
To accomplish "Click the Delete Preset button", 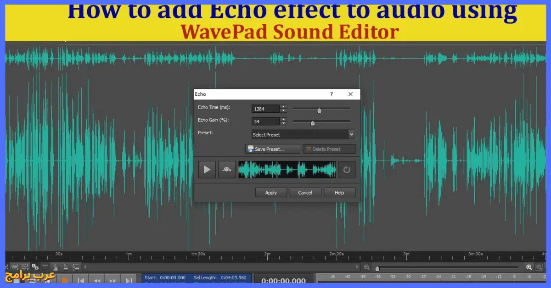I will 329,149.
